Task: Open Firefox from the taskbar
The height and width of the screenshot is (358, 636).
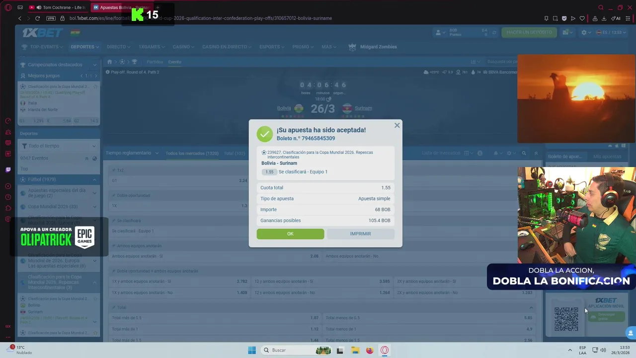Action: (370, 350)
